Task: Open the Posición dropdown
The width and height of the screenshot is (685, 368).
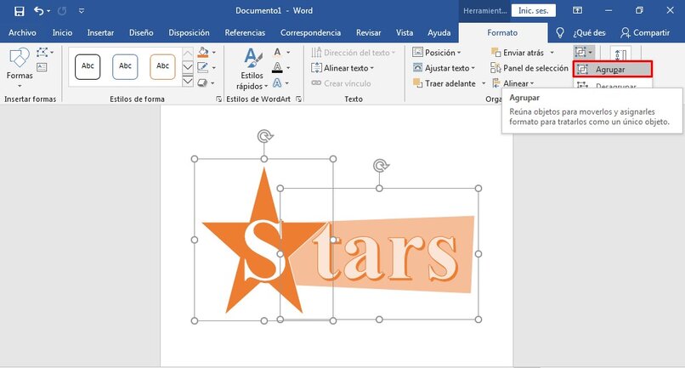Action: click(x=437, y=53)
